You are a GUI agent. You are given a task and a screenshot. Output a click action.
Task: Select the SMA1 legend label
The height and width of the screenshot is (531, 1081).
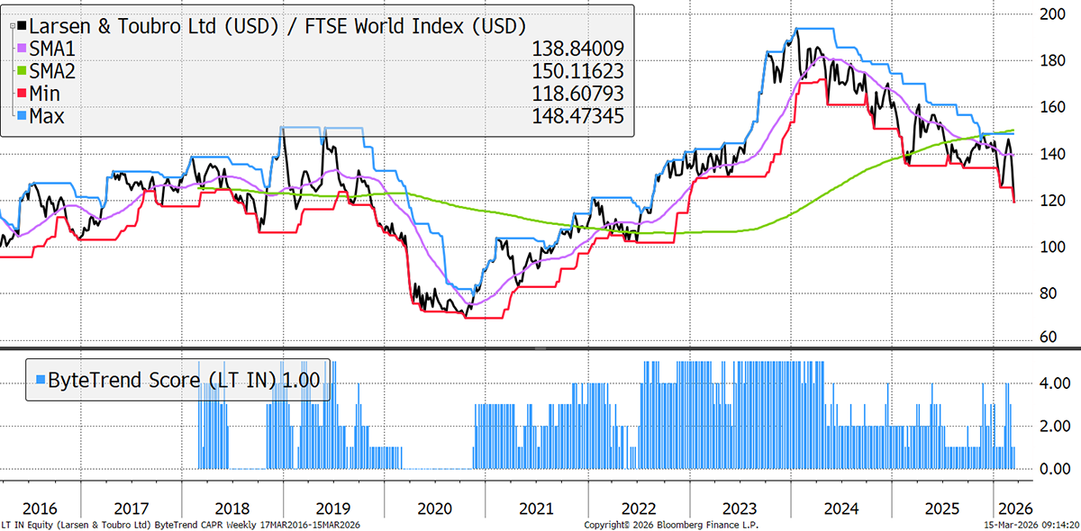[x=52, y=49]
